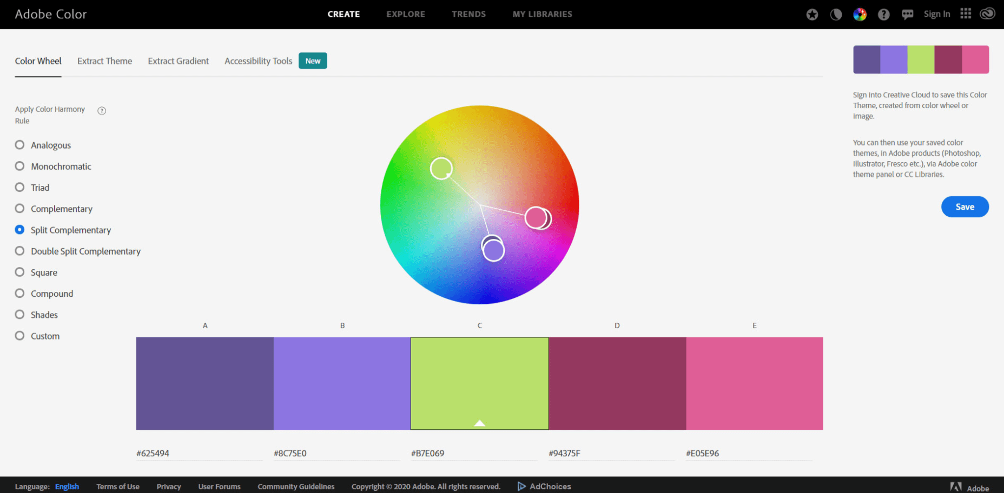Click the green handle on the color wheel
Viewport: 1004px width, 493px height.
[441, 169]
